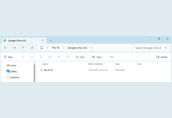This screenshot has height=118, width=172.
Task: Select the My Drive folder name
Action: pos(48,70)
